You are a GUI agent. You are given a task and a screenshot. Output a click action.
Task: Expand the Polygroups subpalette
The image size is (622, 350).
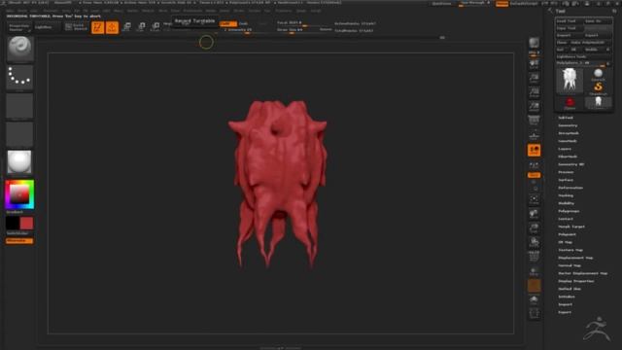click(x=569, y=211)
